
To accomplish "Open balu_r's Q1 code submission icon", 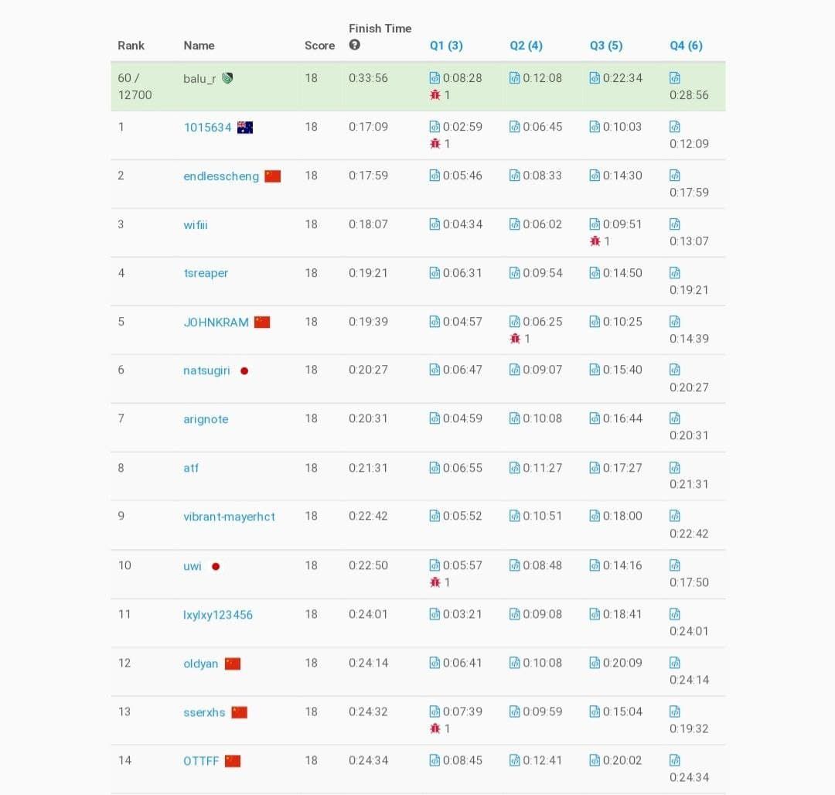I will pos(435,78).
